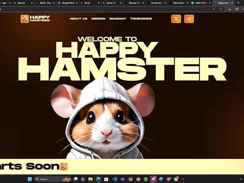
Task: Bookmark the page with the star icon
Action: point(221,9)
